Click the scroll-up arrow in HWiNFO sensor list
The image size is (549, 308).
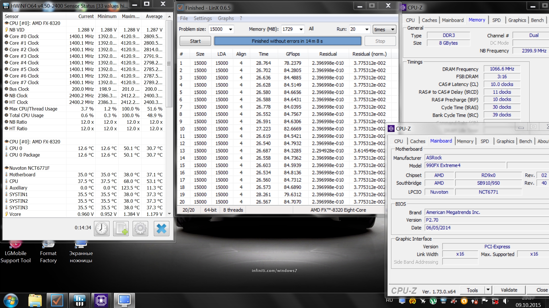coord(169,17)
